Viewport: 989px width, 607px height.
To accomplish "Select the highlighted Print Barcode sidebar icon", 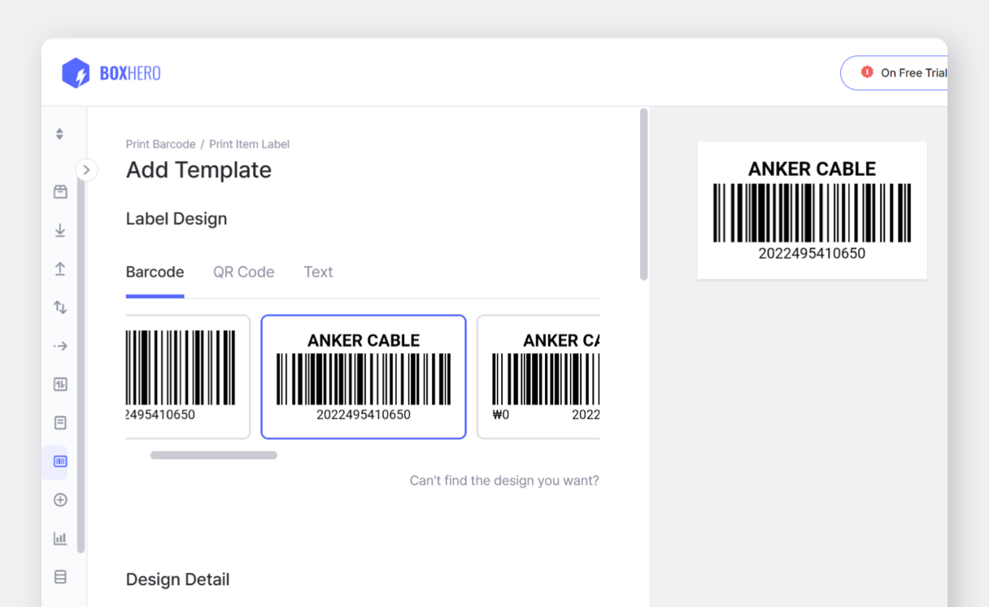I will tap(60, 461).
